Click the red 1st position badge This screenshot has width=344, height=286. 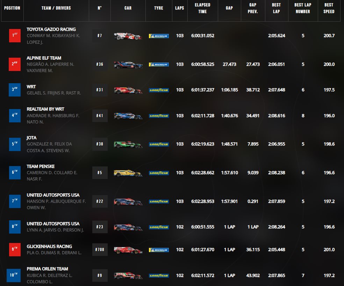(x=15, y=36)
